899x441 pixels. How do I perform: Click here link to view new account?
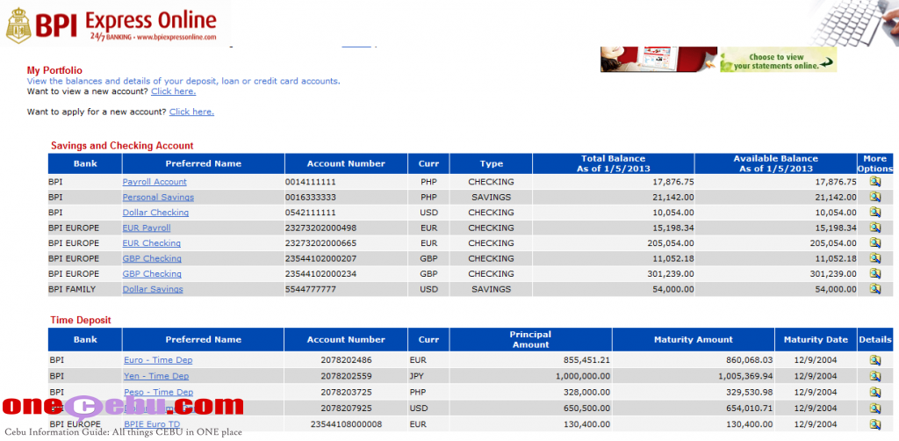[x=173, y=91]
